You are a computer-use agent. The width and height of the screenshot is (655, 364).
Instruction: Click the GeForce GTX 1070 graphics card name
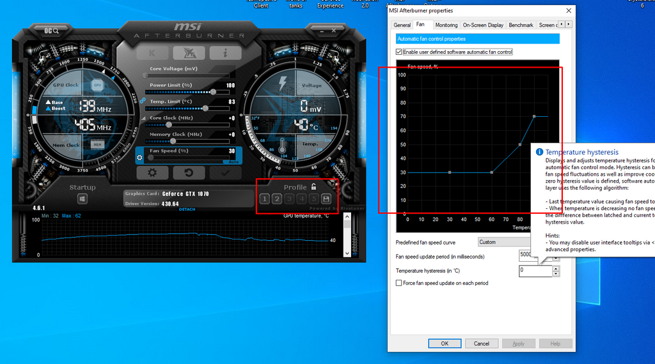(x=185, y=194)
